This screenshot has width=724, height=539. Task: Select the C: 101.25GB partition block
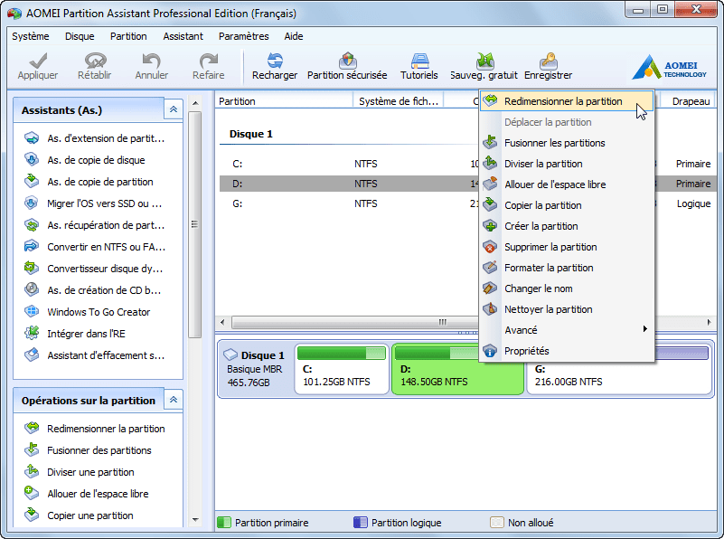(342, 370)
